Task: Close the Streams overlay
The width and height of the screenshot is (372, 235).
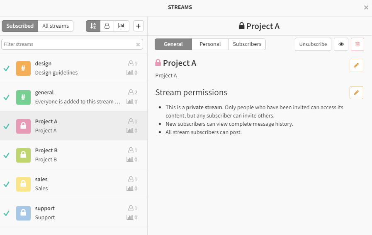Action: pyautogui.click(x=366, y=7)
